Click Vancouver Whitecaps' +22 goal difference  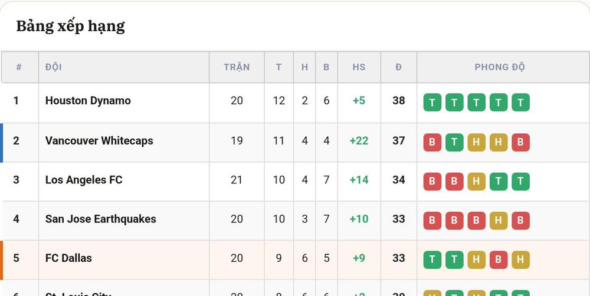[359, 141]
